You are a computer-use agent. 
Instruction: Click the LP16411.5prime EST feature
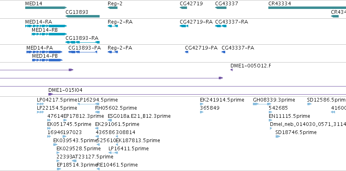pos(113,153)
